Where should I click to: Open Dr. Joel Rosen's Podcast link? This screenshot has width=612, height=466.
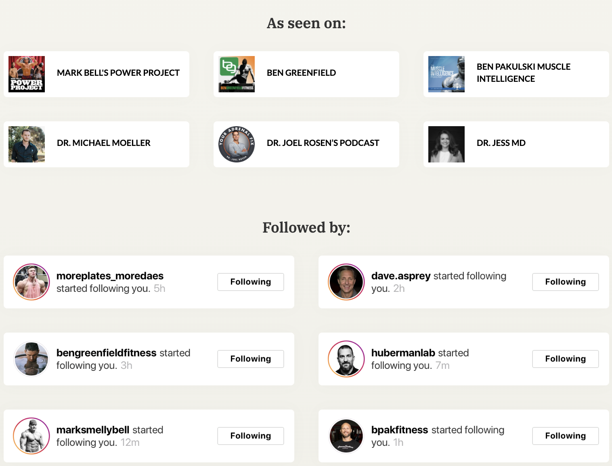(x=323, y=143)
